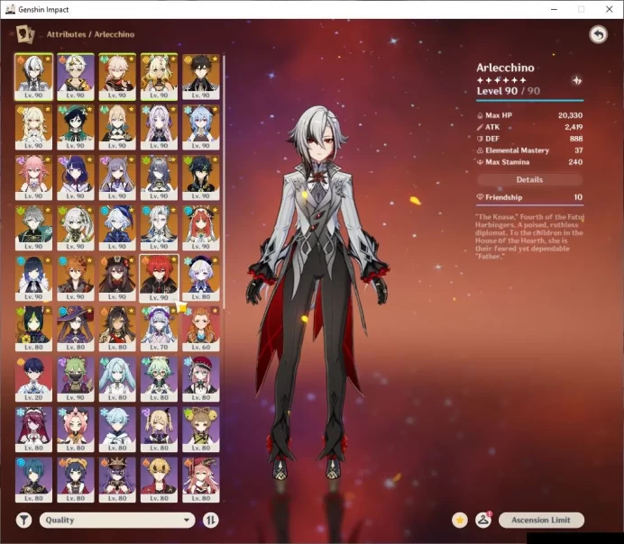Viewport: 624px width, 544px height.
Task: Select the Rosaria character portrait
Action: [34, 430]
